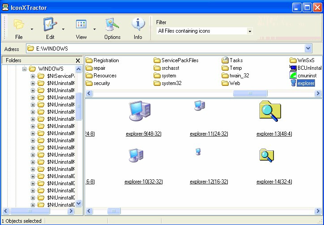
Task: Click file list right scroll arrow
Action: (x=318, y=93)
